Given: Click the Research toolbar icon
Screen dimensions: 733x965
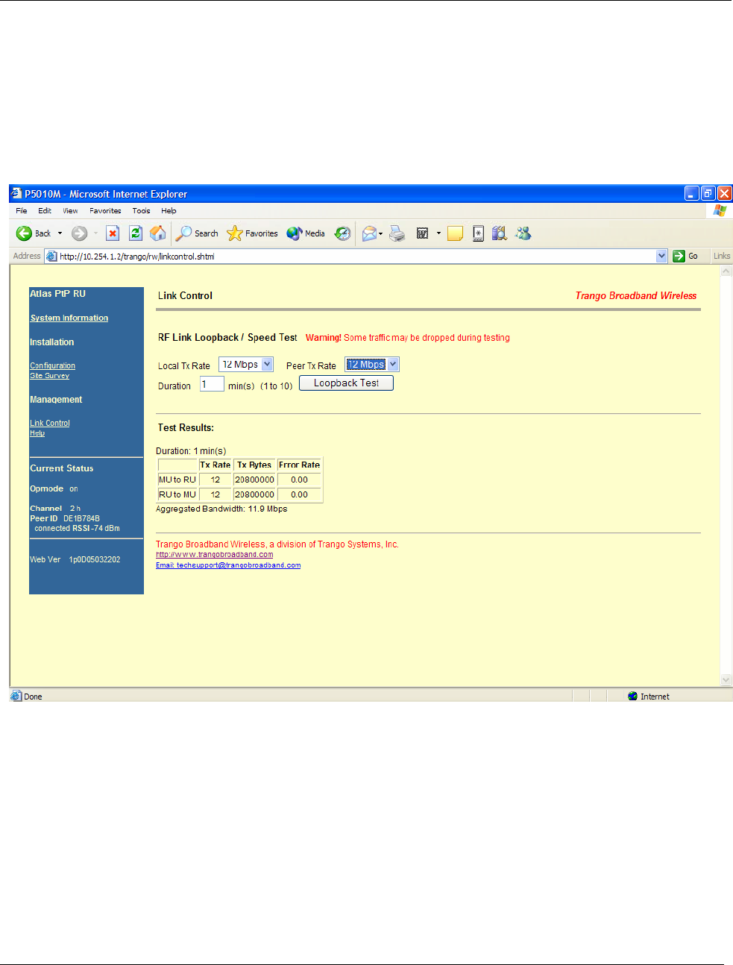Looking at the screenshot, I should pyautogui.click(x=478, y=233).
